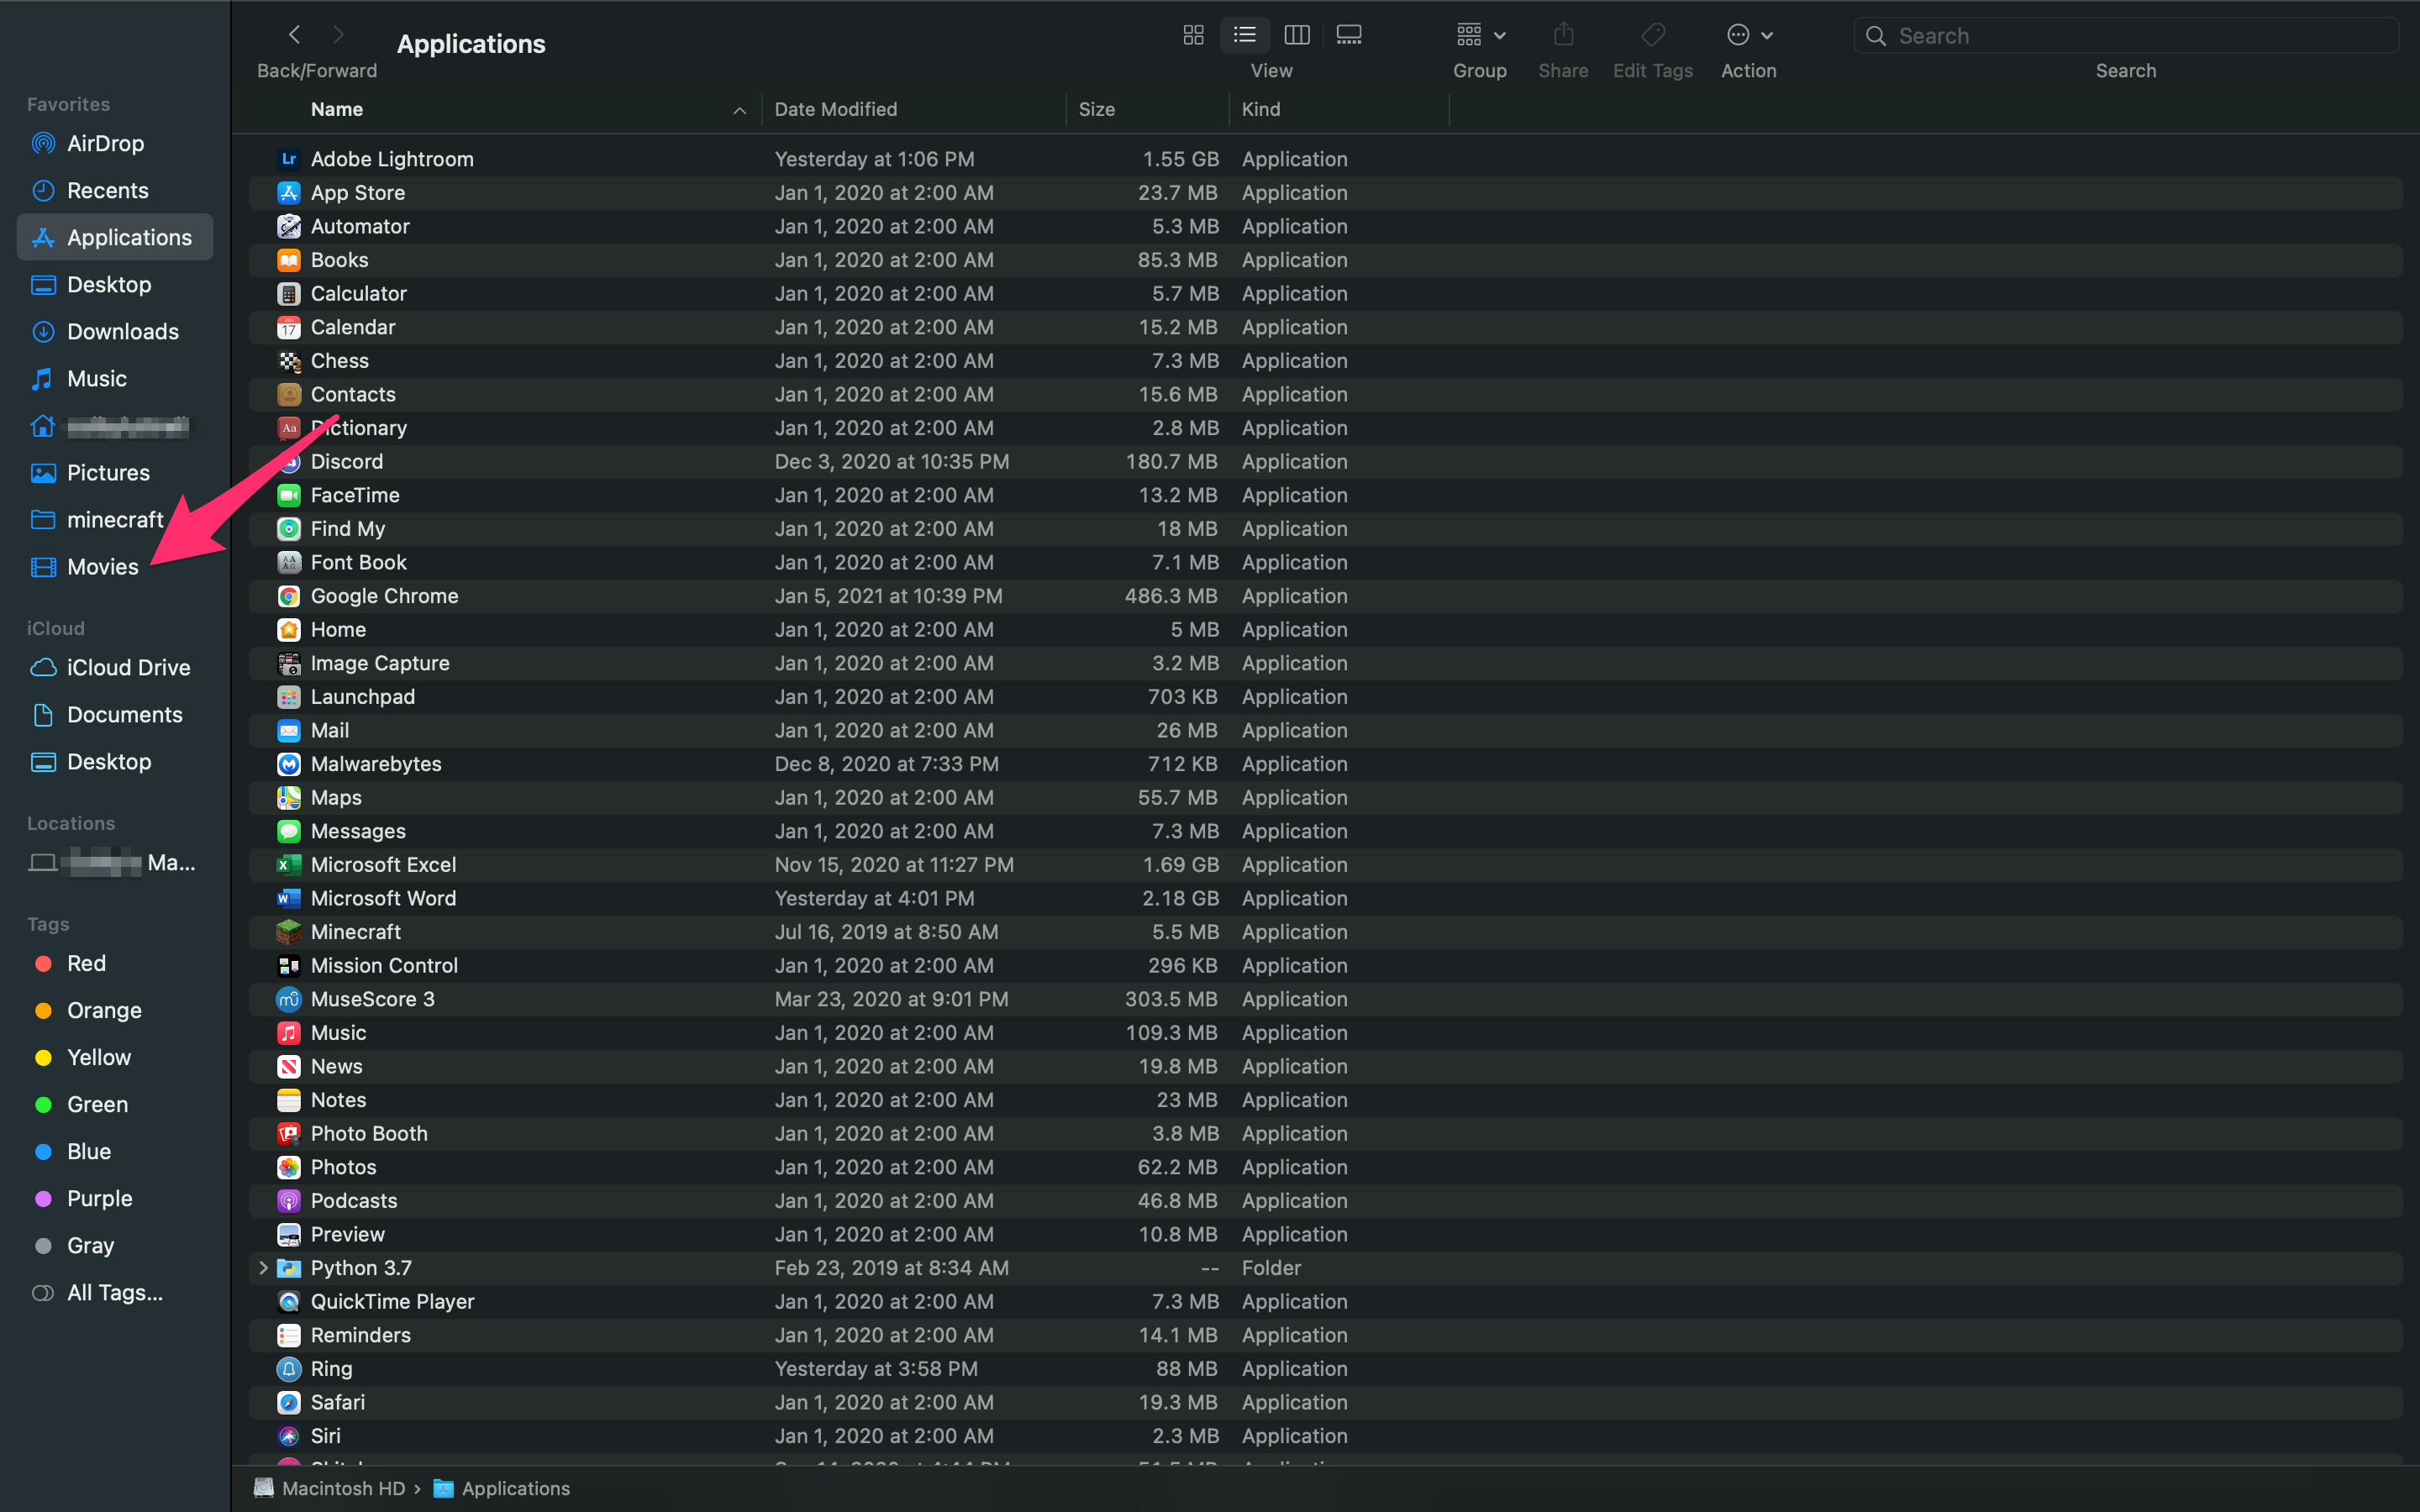Image resolution: width=2420 pixels, height=1512 pixels.
Task: Open iCloud Drive in sidebar
Action: (115, 667)
